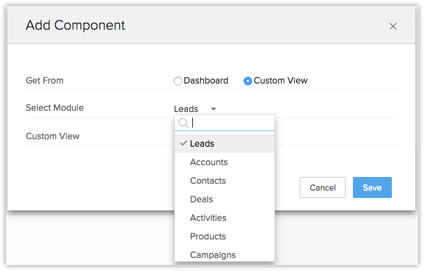Choose the Custom View radio option
Image resolution: width=424 pixels, height=271 pixels.
pos(248,81)
